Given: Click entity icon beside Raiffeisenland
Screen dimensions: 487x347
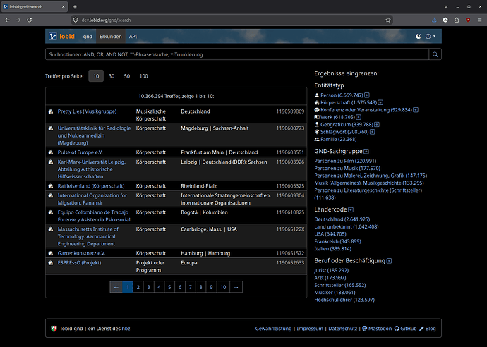Looking at the screenshot, I should (51, 186).
